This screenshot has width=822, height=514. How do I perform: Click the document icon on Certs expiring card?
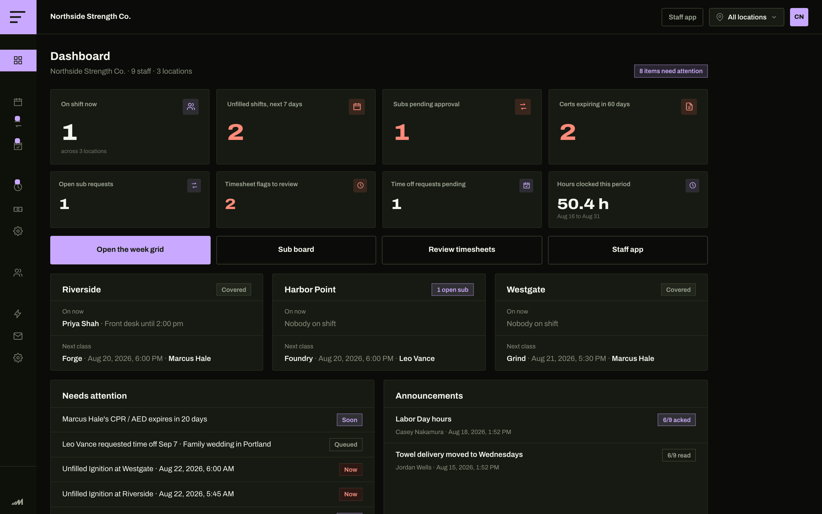(689, 107)
